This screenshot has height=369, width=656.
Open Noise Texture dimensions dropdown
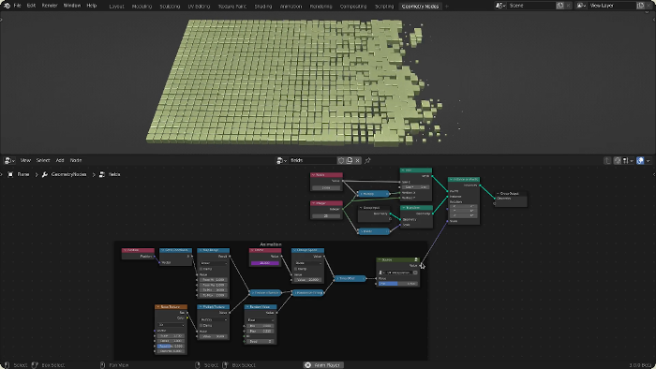click(171, 325)
